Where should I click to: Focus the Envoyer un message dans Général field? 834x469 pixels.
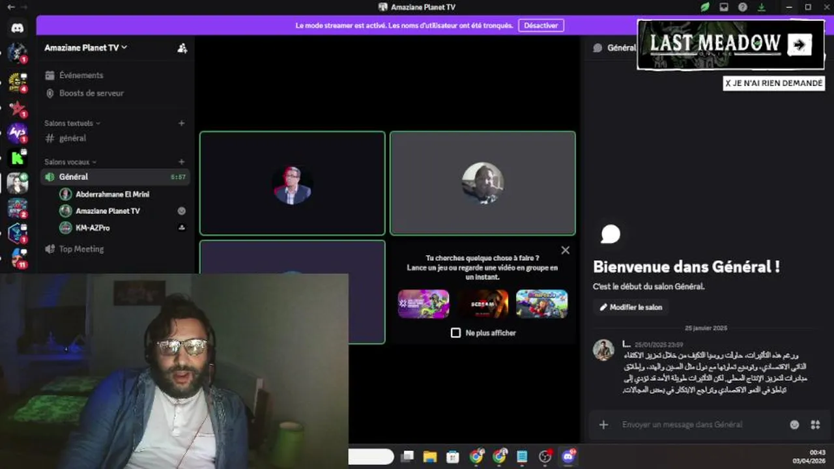682,425
